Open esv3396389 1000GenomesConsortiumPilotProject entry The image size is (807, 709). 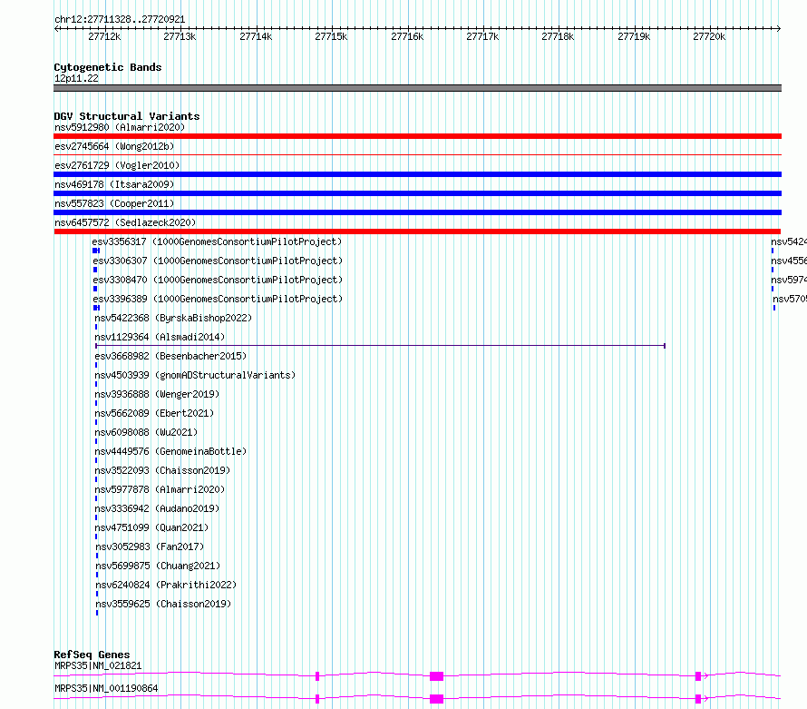(218, 299)
